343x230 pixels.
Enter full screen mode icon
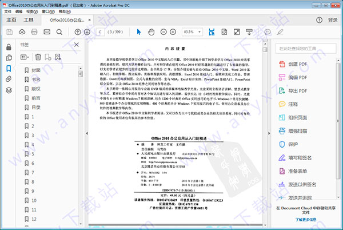pos(237,32)
